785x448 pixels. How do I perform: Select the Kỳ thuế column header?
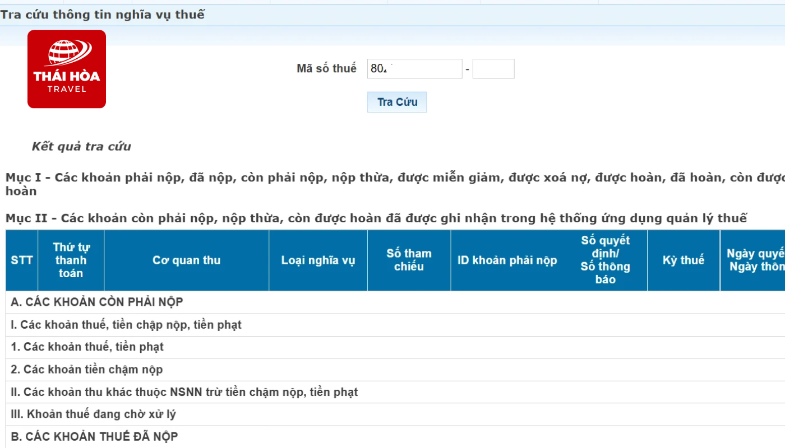684,260
